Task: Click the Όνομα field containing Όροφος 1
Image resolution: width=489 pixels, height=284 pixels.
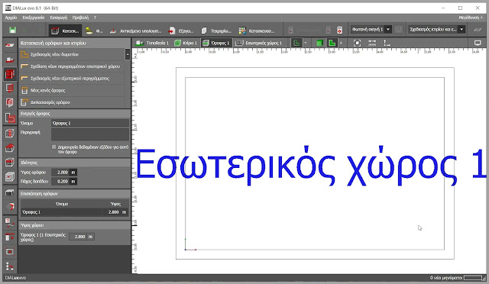Action: tap(90, 123)
